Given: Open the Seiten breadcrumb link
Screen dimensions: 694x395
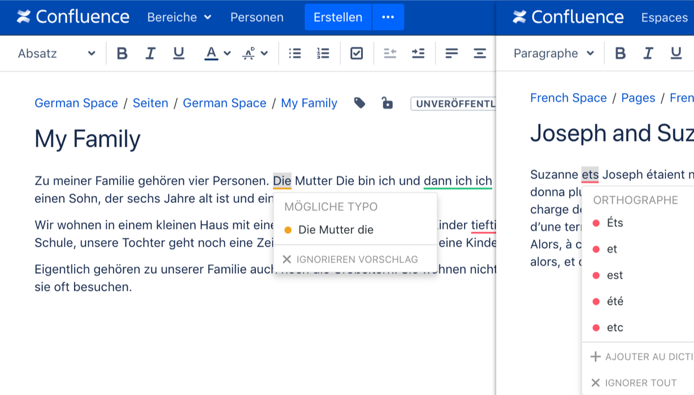Looking at the screenshot, I should 150,103.
